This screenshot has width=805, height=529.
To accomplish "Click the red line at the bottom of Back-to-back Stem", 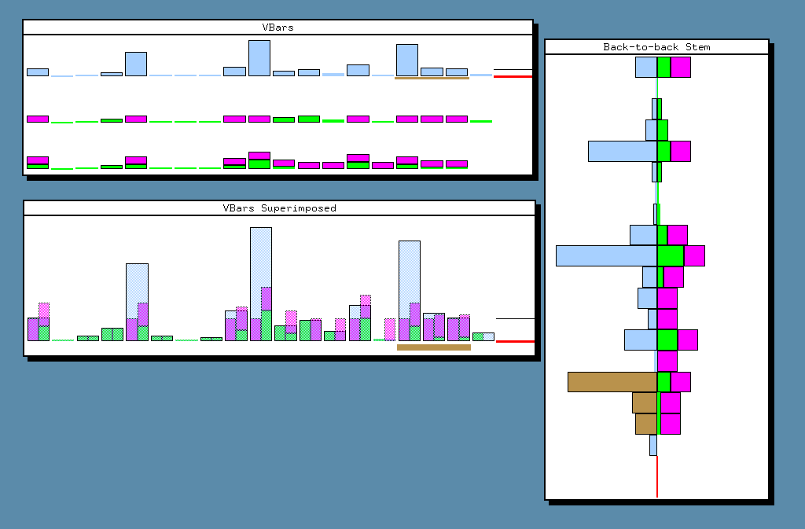I will click(657, 476).
